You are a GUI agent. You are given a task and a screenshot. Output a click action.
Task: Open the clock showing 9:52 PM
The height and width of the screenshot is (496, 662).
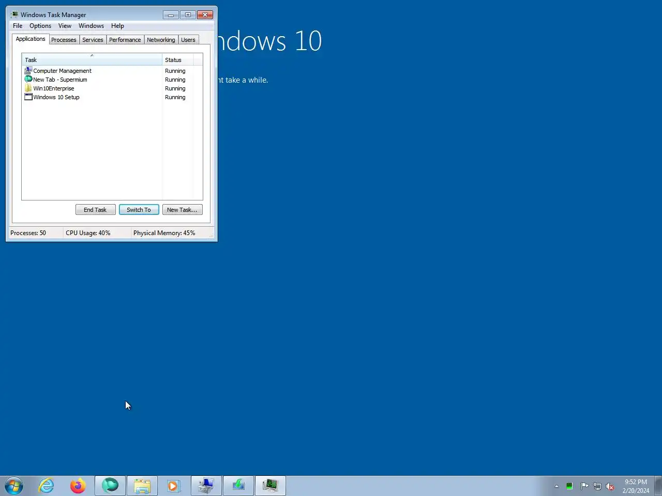636,486
